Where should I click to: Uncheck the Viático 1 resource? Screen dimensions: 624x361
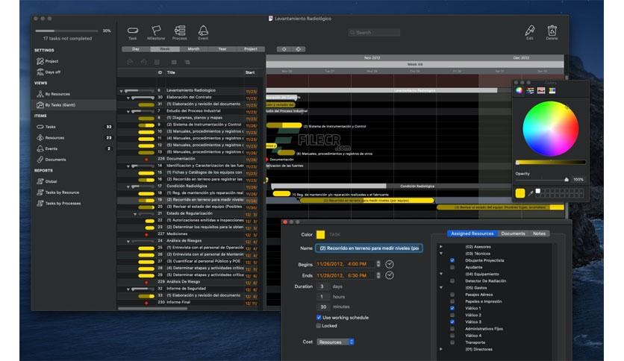click(x=452, y=308)
